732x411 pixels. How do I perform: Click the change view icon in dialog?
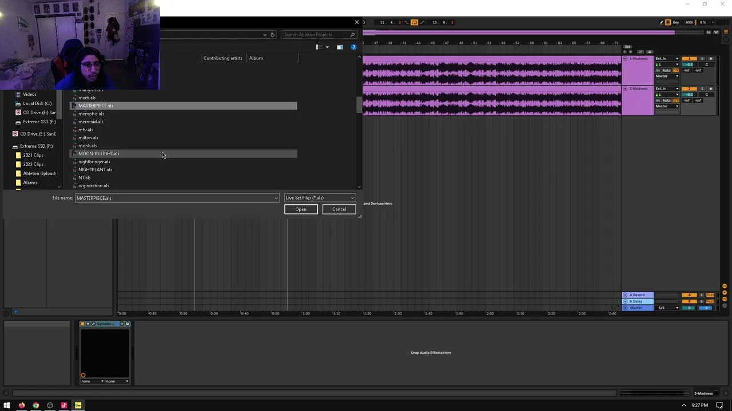319,47
